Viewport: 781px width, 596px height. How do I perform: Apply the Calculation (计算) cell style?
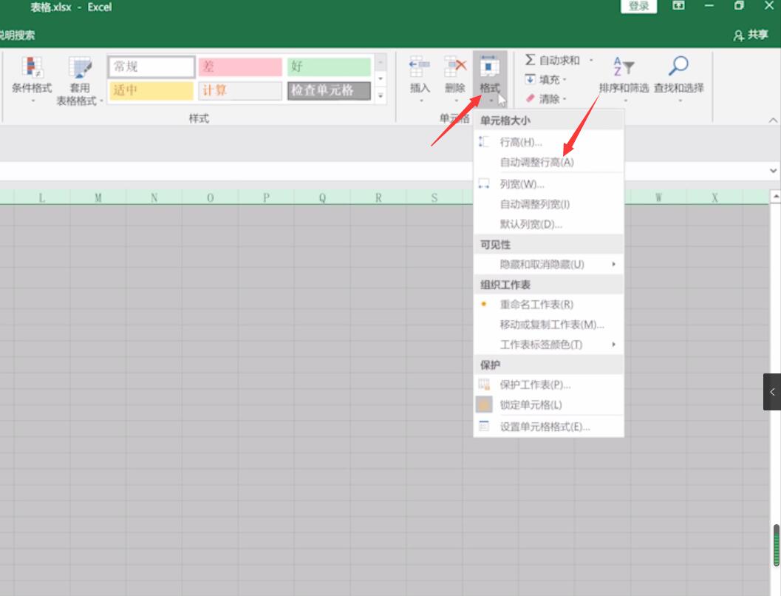(x=240, y=90)
